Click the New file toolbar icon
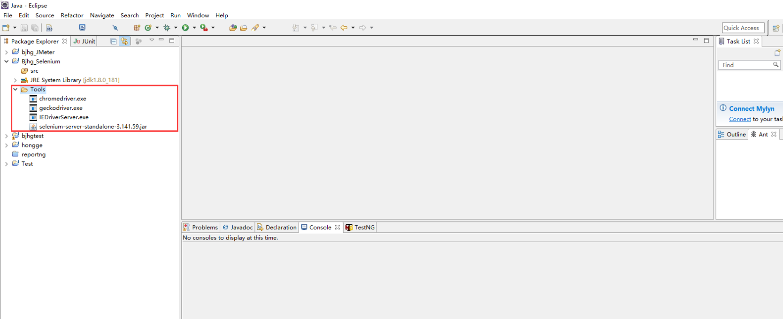 coord(6,28)
